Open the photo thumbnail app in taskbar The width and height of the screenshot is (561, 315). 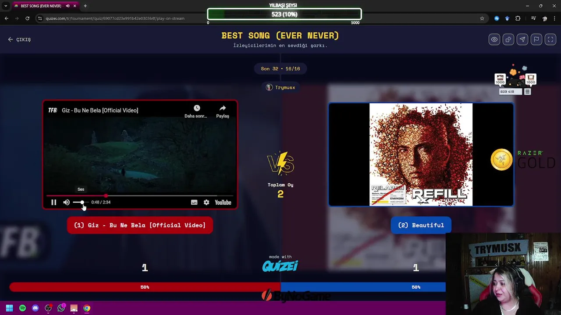click(74, 308)
